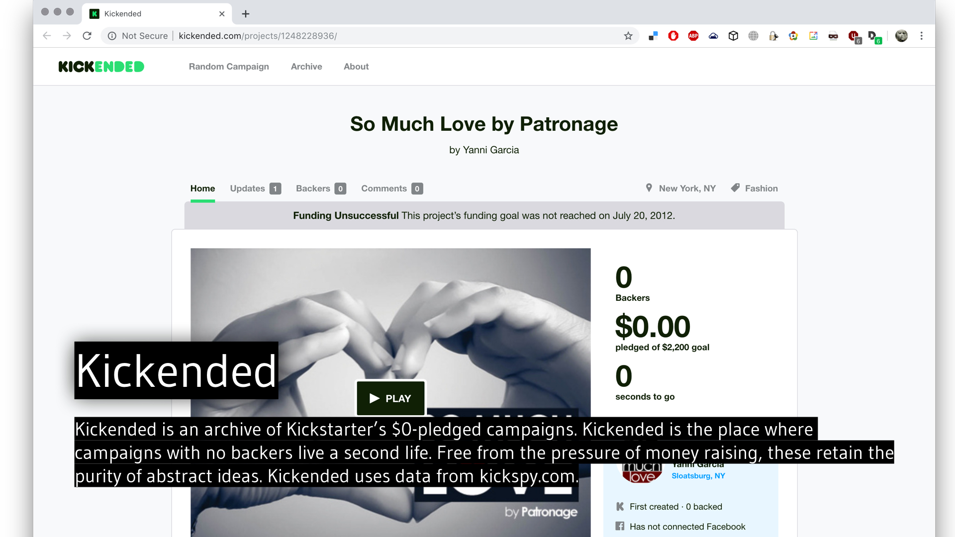Play the campaign video
This screenshot has width=955, height=537.
click(390, 398)
